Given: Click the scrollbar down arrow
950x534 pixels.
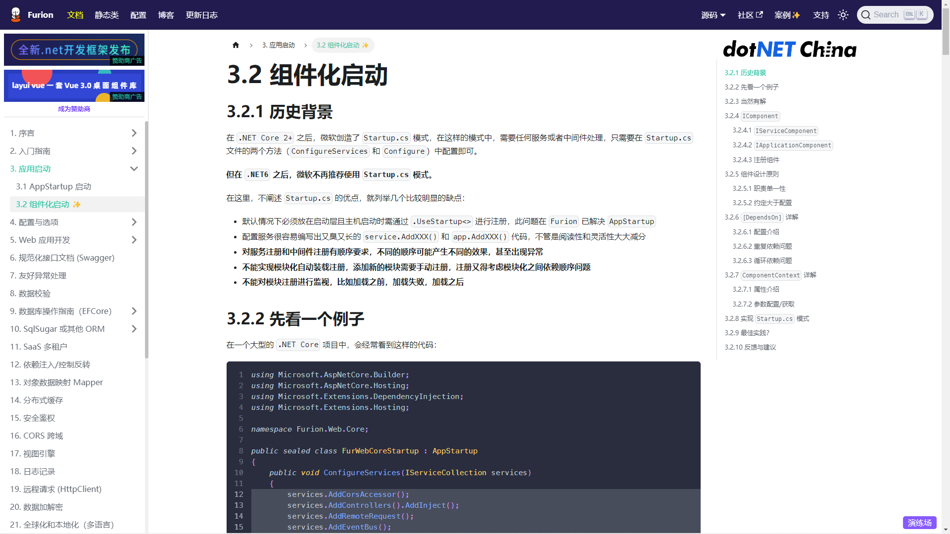Looking at the screenshot, I should pos(946,530).
